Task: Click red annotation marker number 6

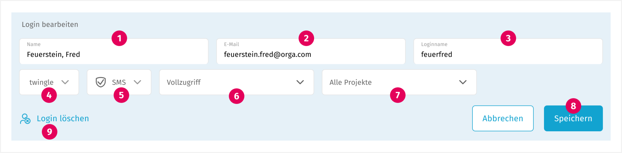Action: point(236,96)
